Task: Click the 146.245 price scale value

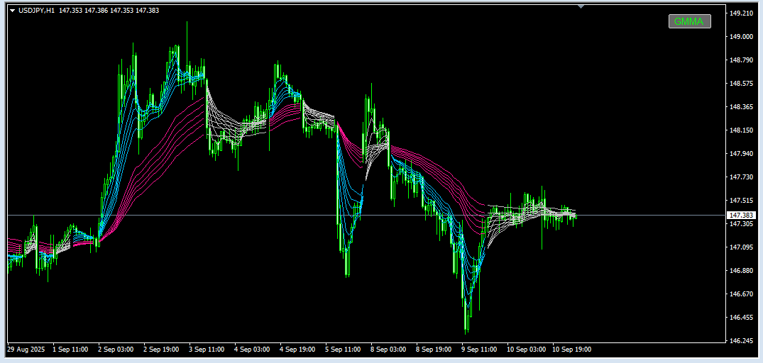Action: pyautogui.click(x=740, y=340)
